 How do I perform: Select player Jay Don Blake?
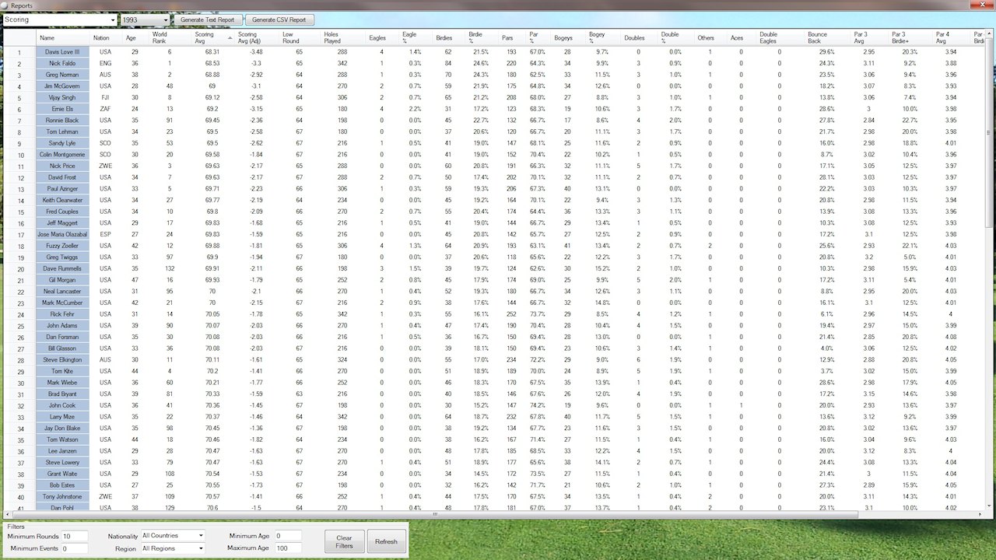tap(63, 429)
